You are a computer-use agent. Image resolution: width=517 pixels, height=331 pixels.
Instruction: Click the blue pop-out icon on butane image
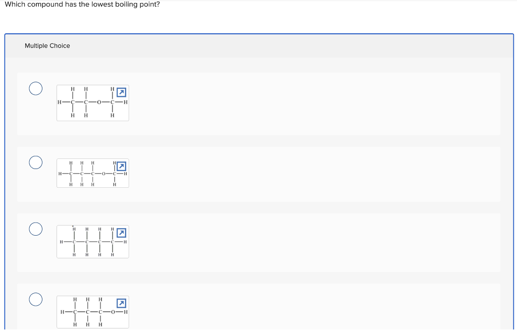(121, 233)
